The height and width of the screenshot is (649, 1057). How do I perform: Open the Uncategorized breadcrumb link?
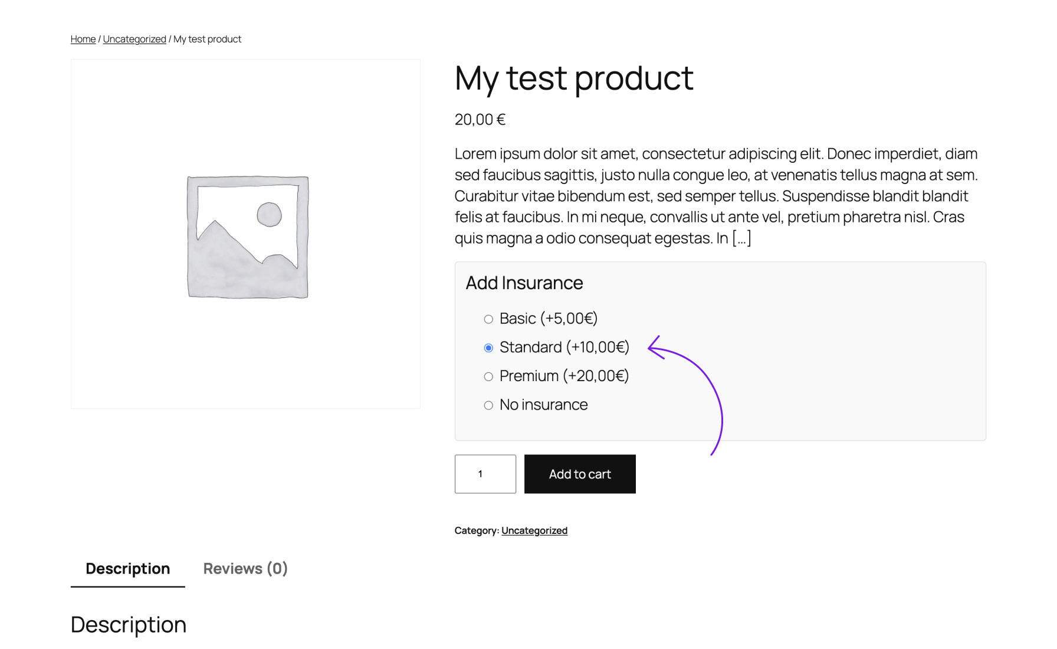134,39
